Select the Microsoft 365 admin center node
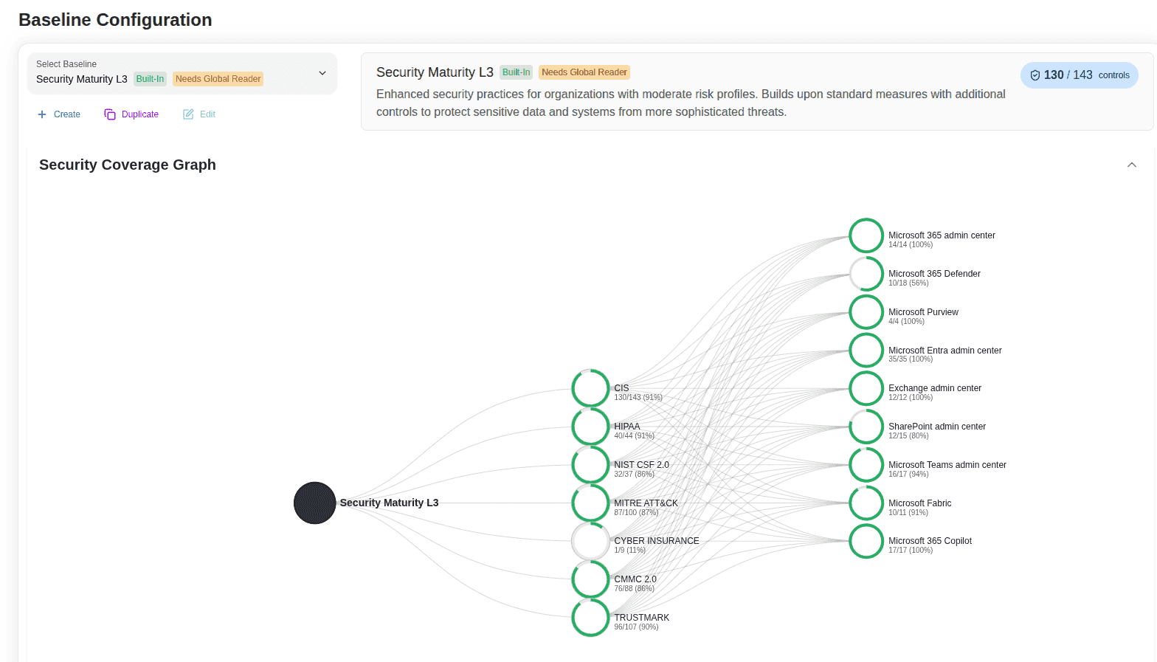Image resolution: width=1157 pixels, height=662 pixels. pos(866,235)
